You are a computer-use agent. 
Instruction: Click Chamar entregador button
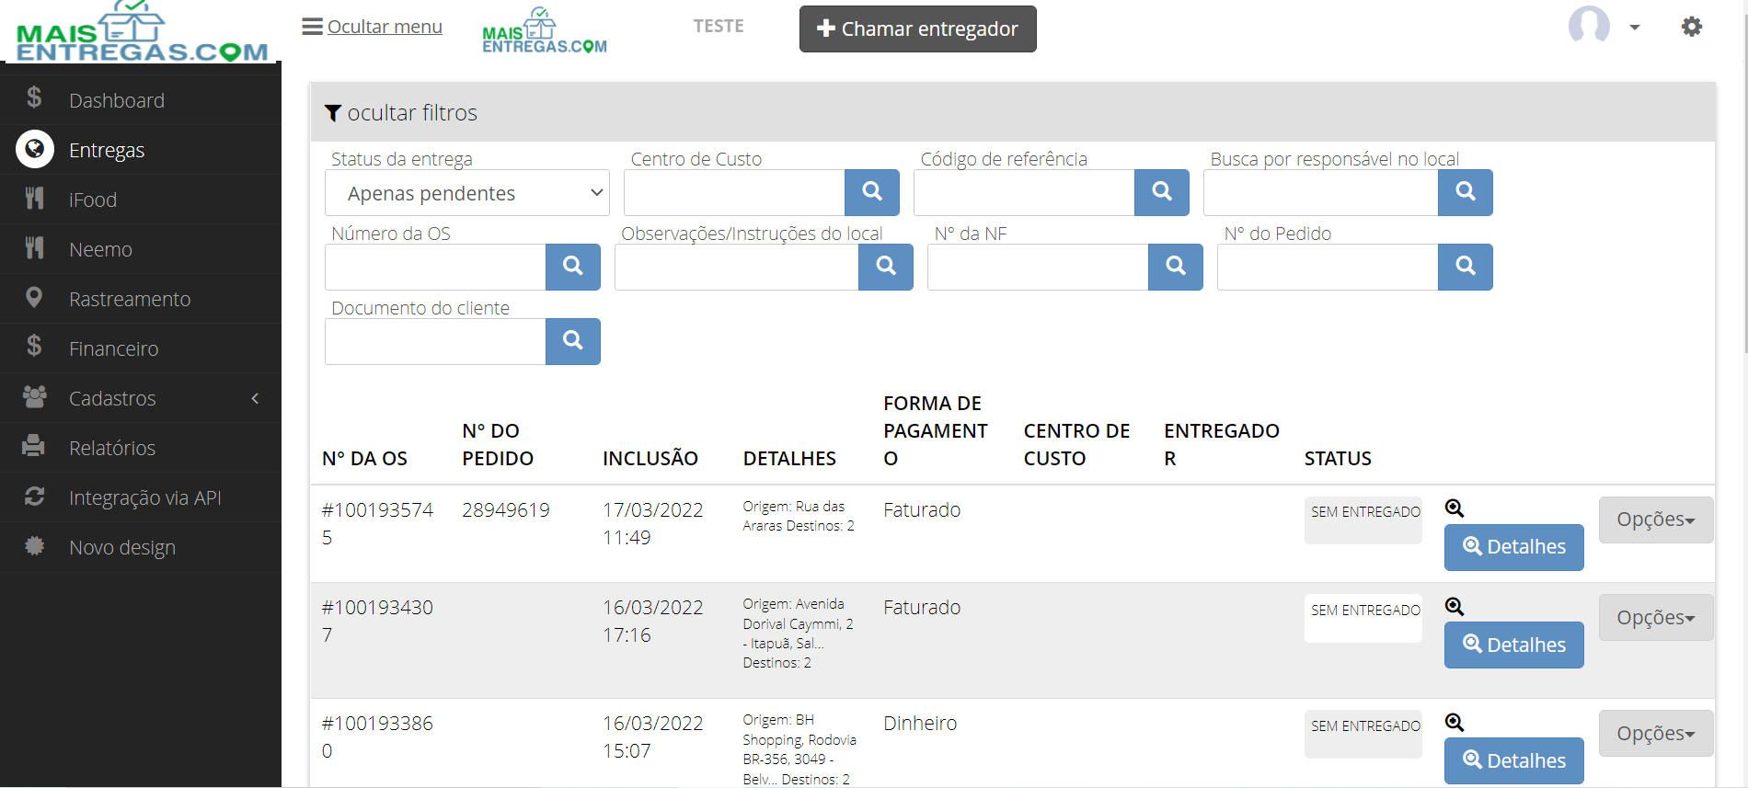(x=917, y=29)
